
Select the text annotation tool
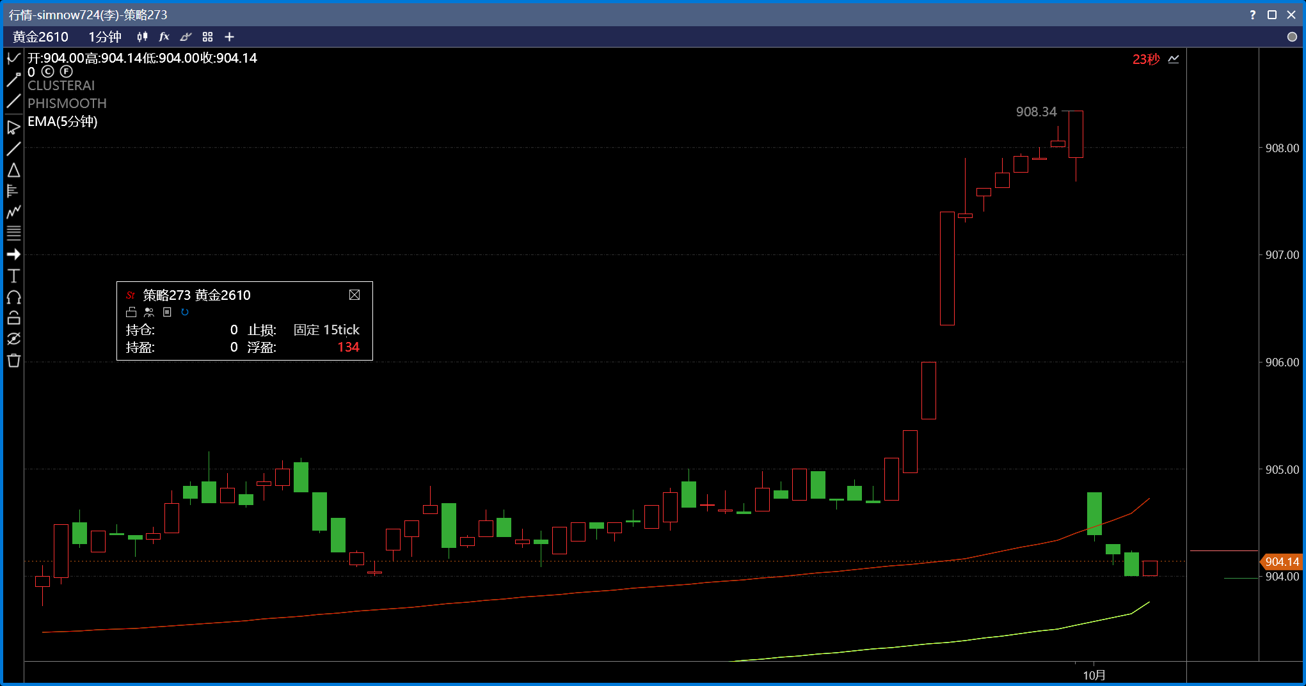coord(13,276)
